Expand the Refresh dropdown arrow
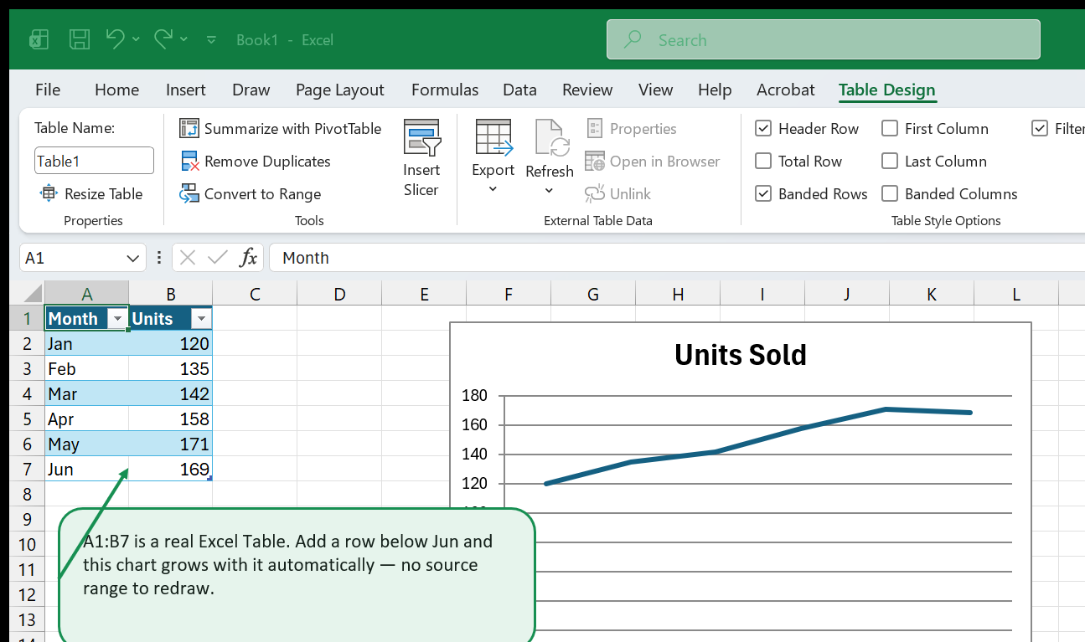This screenshot has width=1085, height=642. [x=550, y=191]
